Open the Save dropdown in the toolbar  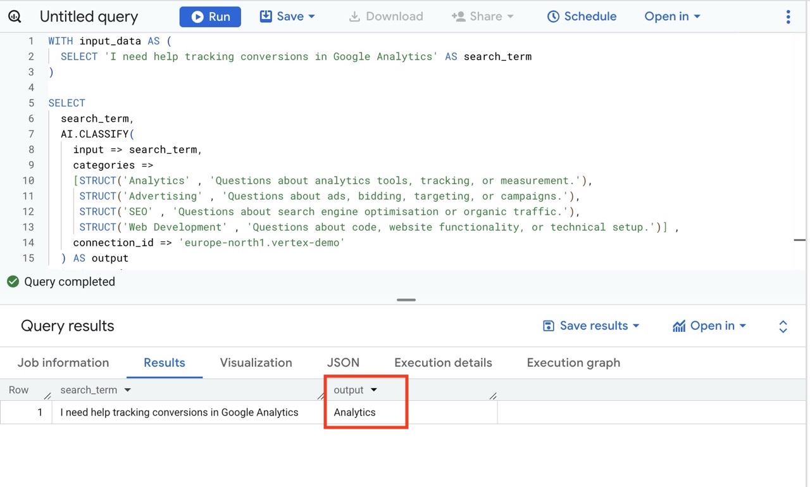pyautogui.click(x=288, y=16)
